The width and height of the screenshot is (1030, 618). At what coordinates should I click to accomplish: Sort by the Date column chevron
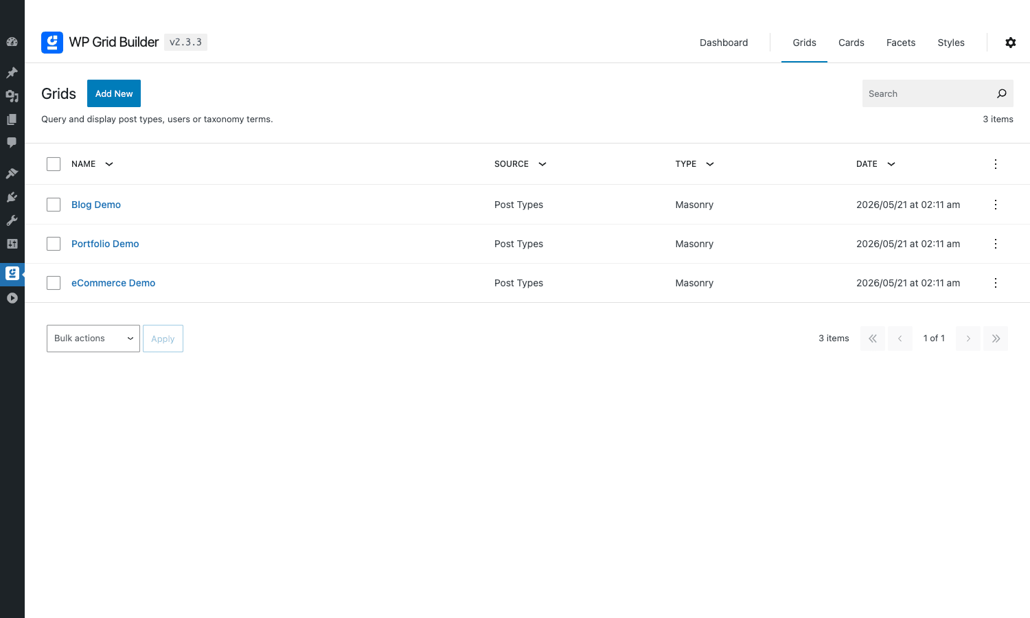click(891, 164)
